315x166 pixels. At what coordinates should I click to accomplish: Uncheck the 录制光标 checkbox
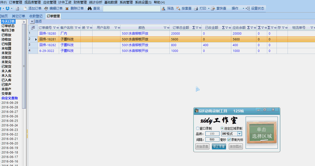pyautogui.click(x=229, y=140)
